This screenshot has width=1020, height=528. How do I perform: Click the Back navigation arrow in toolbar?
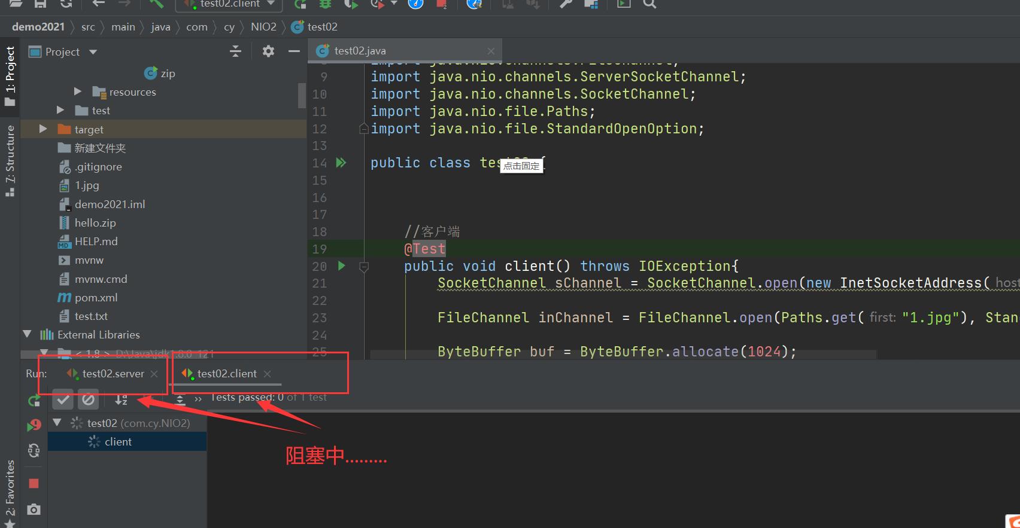99,4
